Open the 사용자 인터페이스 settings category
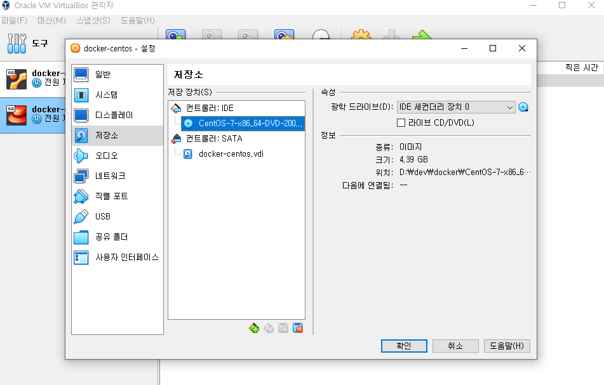This screenshot has width=604, height=385. point(117,257)
